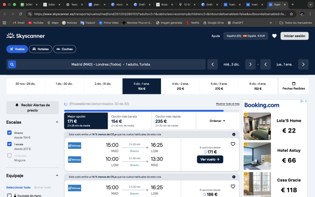The height and width of the screenshot is (197, 315).
Task: Reload the page in browser toolbar
Action: coord(21,14)
